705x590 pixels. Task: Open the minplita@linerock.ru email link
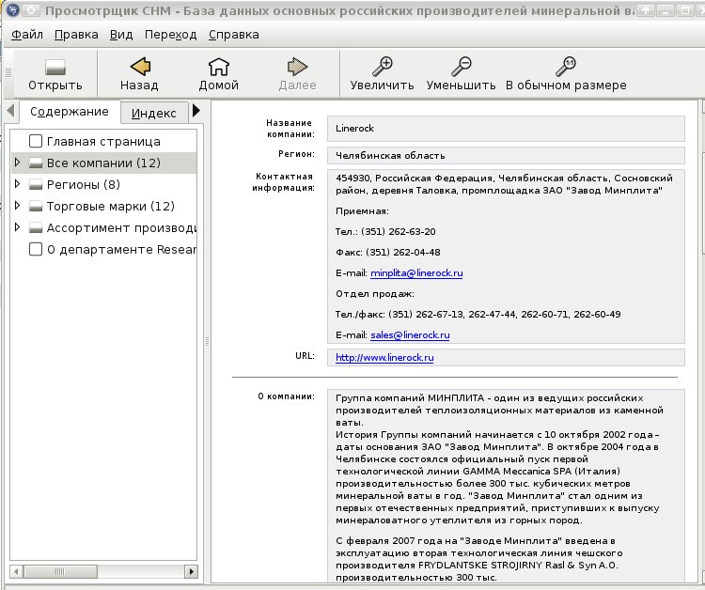coord(416,273)
